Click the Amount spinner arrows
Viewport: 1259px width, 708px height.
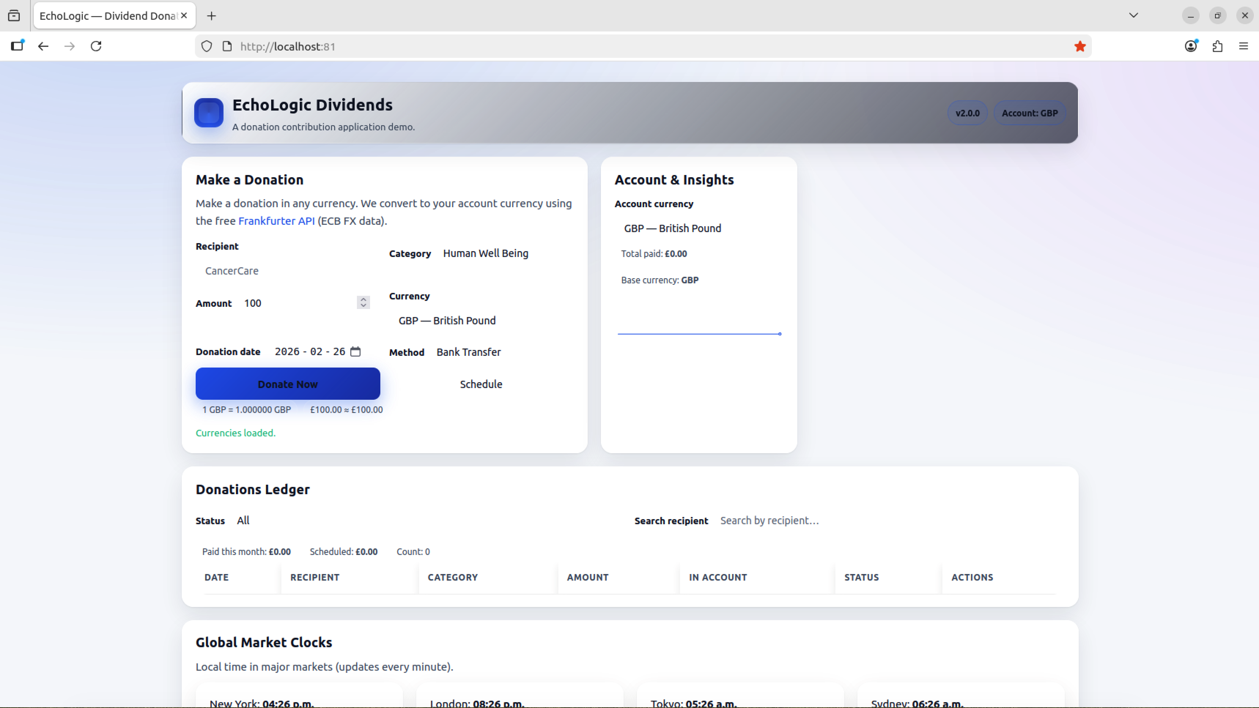tap(363, 303)
